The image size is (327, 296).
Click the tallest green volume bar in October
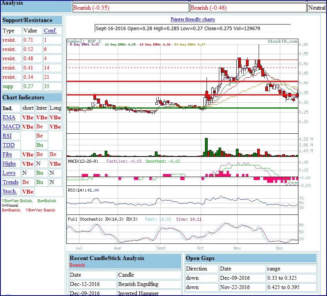point(207,147)
